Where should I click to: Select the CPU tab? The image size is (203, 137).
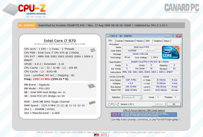[110, 41]
